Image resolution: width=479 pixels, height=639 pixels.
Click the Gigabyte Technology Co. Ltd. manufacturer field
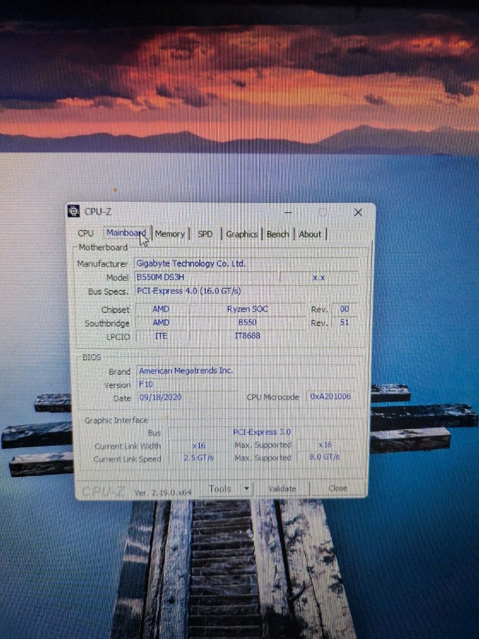pos(247,264)
